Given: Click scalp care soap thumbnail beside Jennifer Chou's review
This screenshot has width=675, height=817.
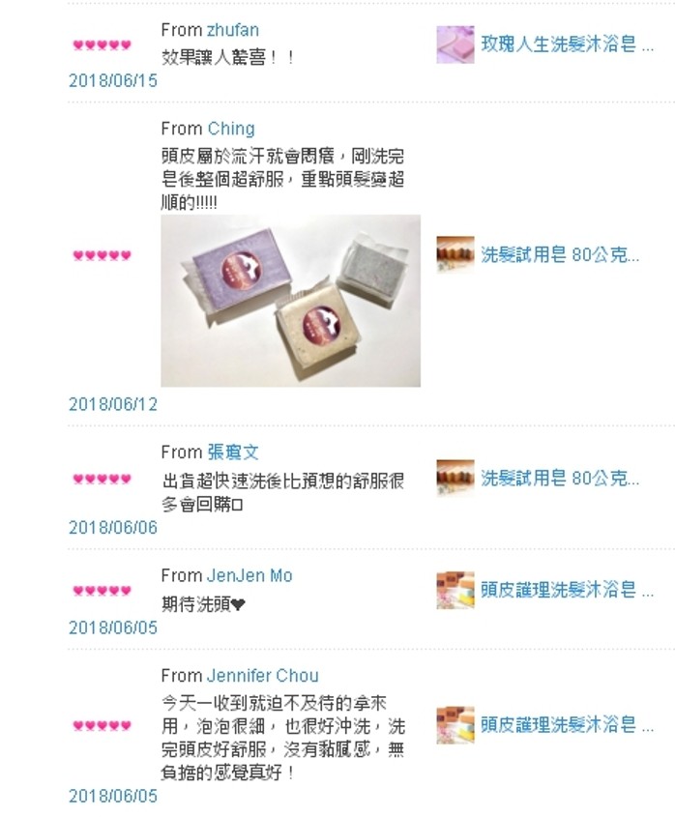Looking at the screenshot, I should pyautogui.click(x=455, y=725).
